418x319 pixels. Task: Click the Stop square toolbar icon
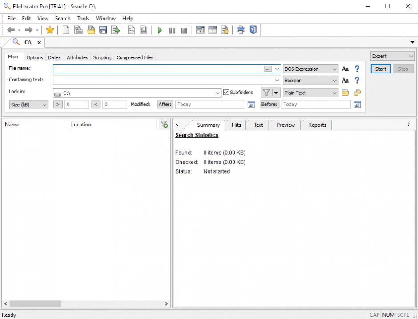[184, 30]
